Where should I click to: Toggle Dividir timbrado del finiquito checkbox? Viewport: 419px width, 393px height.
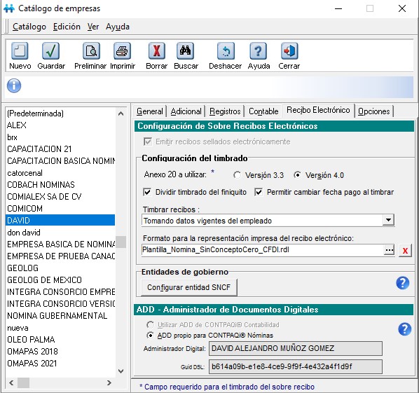pyautogui.click(x=147, y=192)
